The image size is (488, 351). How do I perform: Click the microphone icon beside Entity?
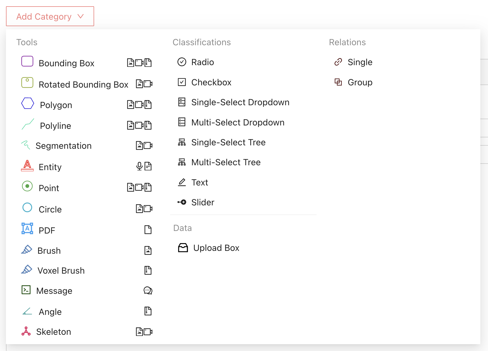[x=139, y=166]
